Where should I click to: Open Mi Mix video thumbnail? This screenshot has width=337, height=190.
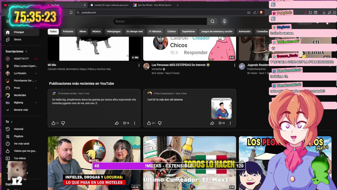coord(94,49)
